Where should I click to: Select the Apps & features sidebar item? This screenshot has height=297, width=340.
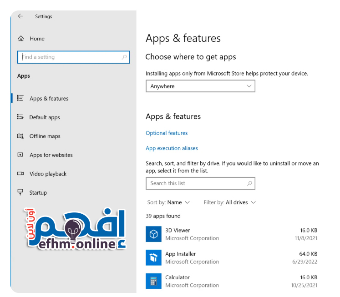[49, 99]
